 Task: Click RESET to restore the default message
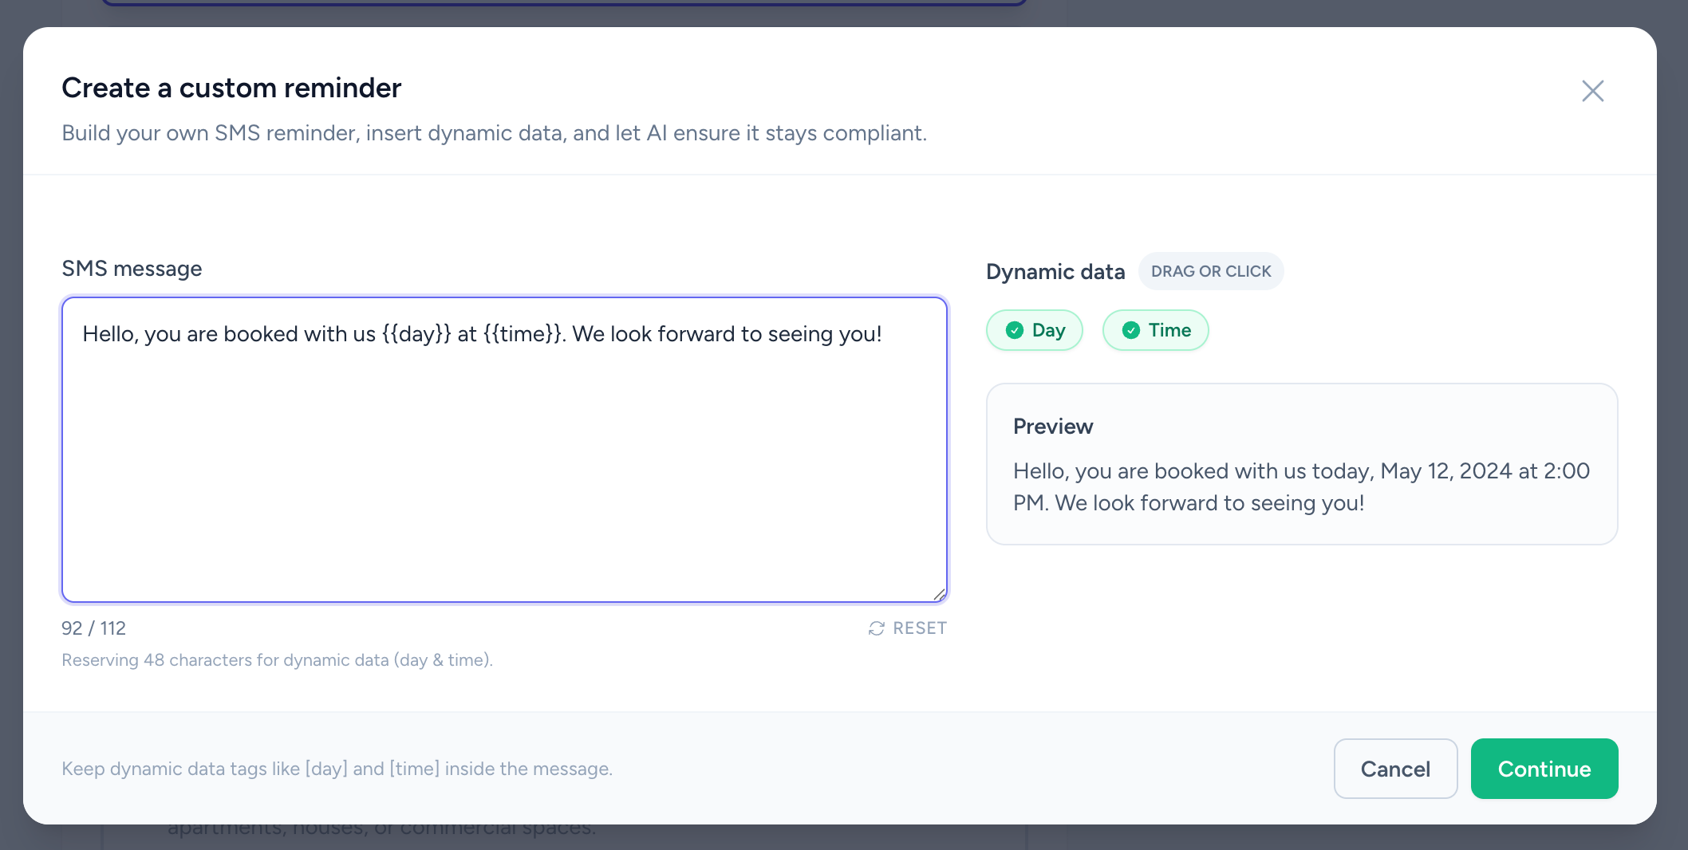920,628
